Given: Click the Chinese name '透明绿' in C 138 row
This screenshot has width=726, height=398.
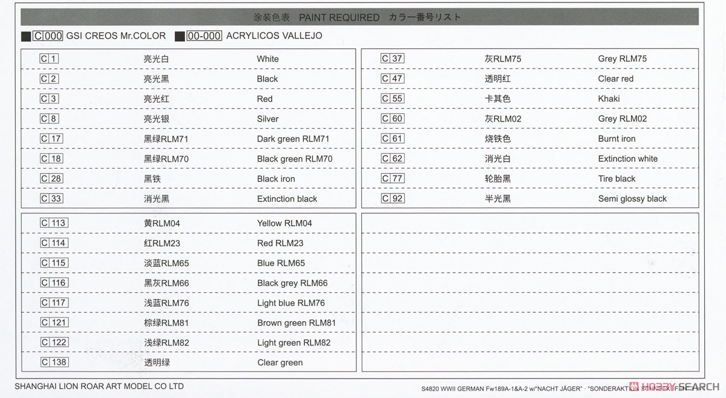Looking at the screenshot, I should click(x=156, y=363).
